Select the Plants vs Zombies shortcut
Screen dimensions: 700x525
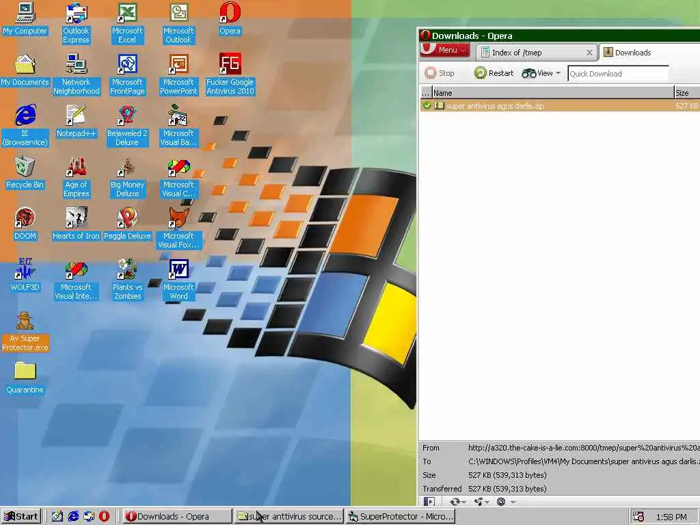click(127, 280)
